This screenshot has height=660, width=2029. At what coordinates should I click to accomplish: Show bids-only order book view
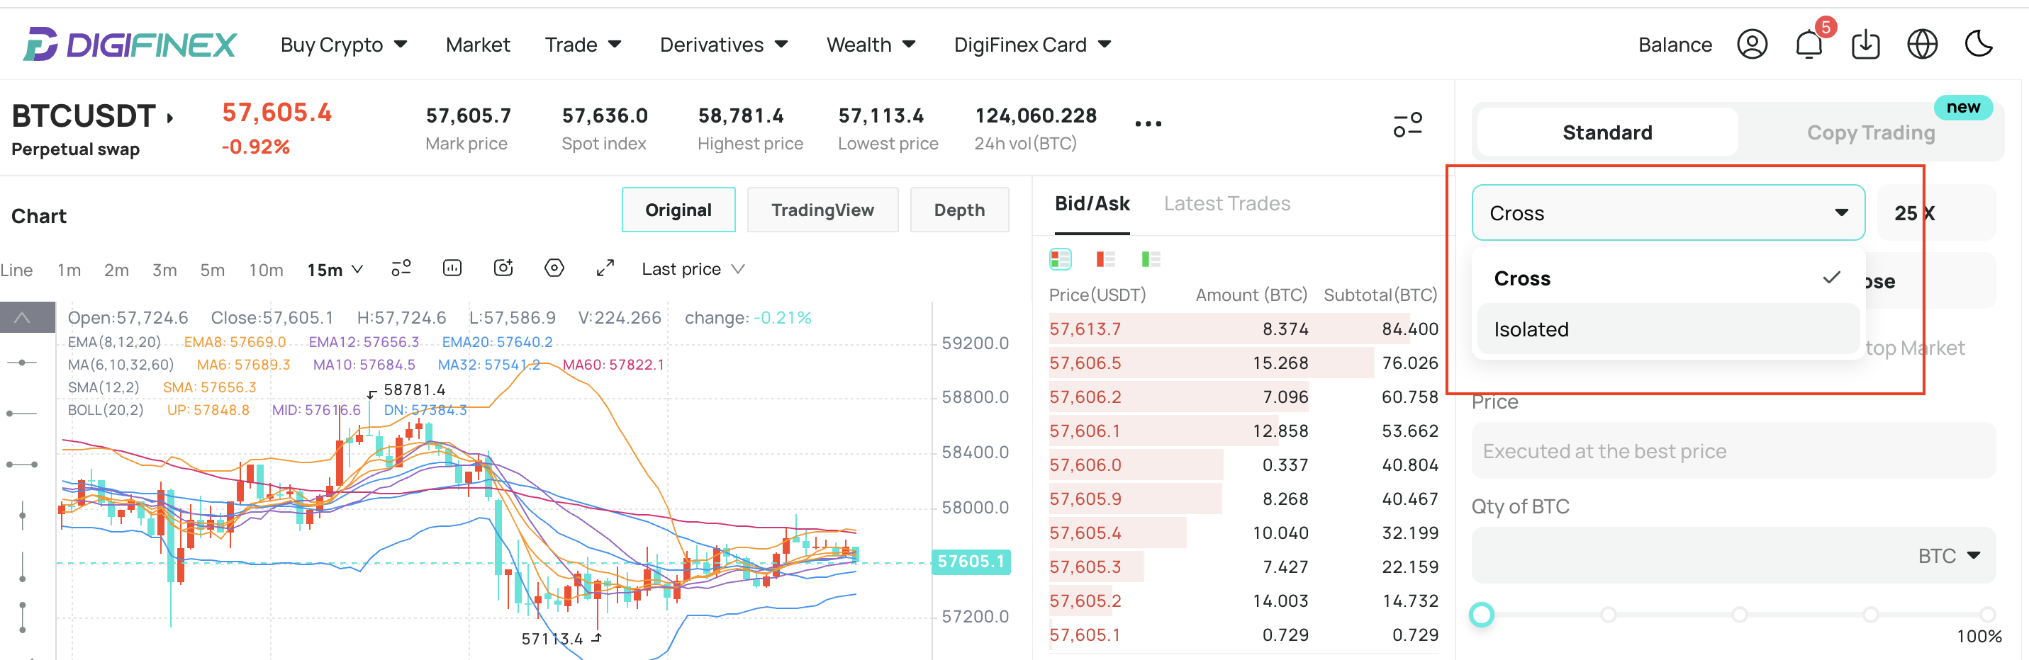click(x=1151, y=258)
